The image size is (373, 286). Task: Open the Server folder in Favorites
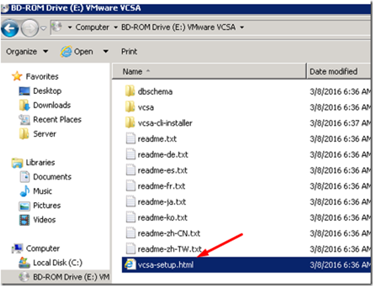pyautogui.click(x=24, y=134)
